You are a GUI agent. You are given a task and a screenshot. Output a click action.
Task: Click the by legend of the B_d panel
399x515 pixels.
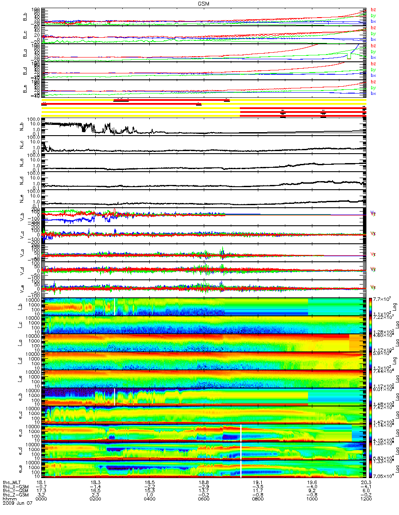tap(373, 70)
